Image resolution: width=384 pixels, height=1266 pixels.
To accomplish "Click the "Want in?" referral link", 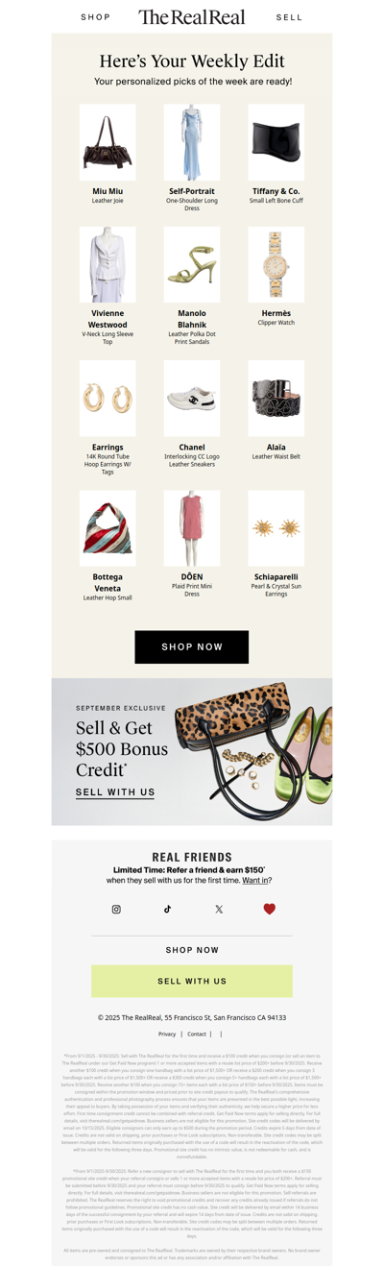I will (255, 880).
